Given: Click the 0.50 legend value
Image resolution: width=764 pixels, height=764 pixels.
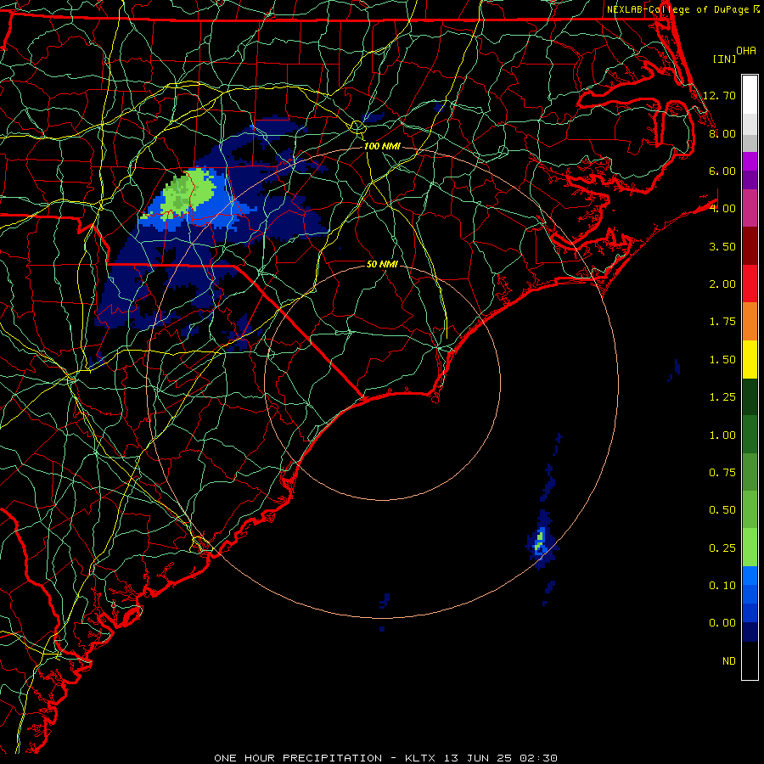Looking at the screenshot, I should [x=722, y=510].
